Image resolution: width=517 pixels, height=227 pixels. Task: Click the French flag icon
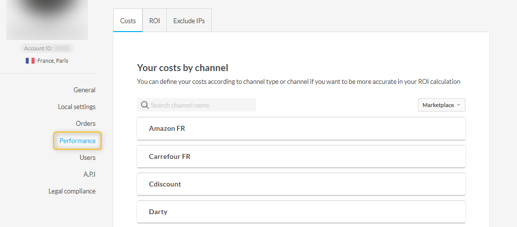coord(30,61)
